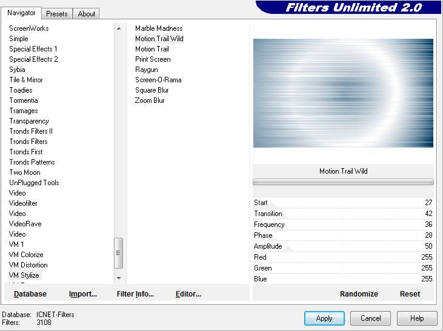Choose the Zoom Blur filter
Image resolution: width=443 pixels, height=331 pixels.
point(150,100)
